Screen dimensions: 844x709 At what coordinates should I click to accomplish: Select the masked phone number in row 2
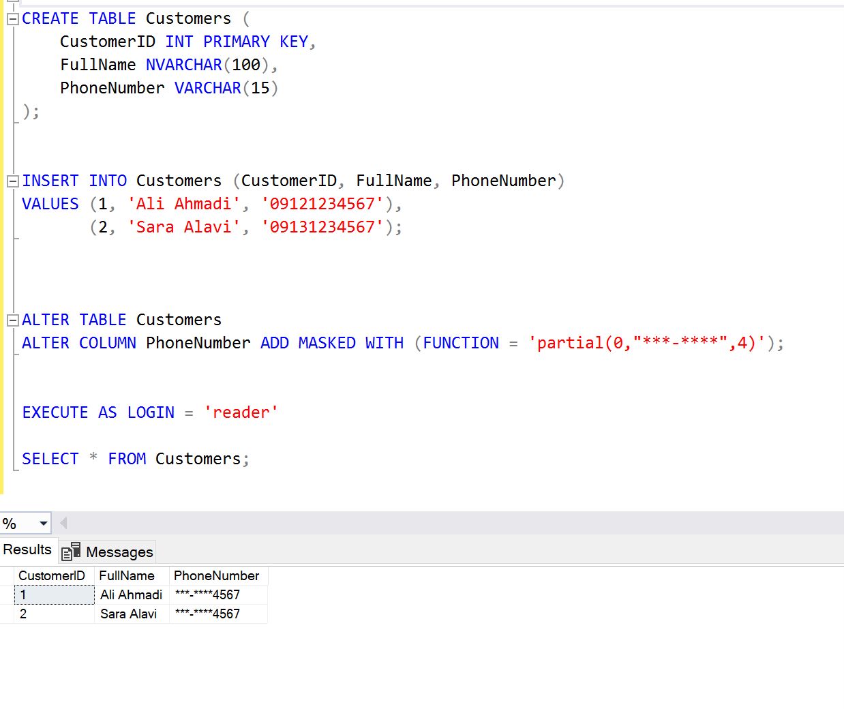[x=207, y=614]
